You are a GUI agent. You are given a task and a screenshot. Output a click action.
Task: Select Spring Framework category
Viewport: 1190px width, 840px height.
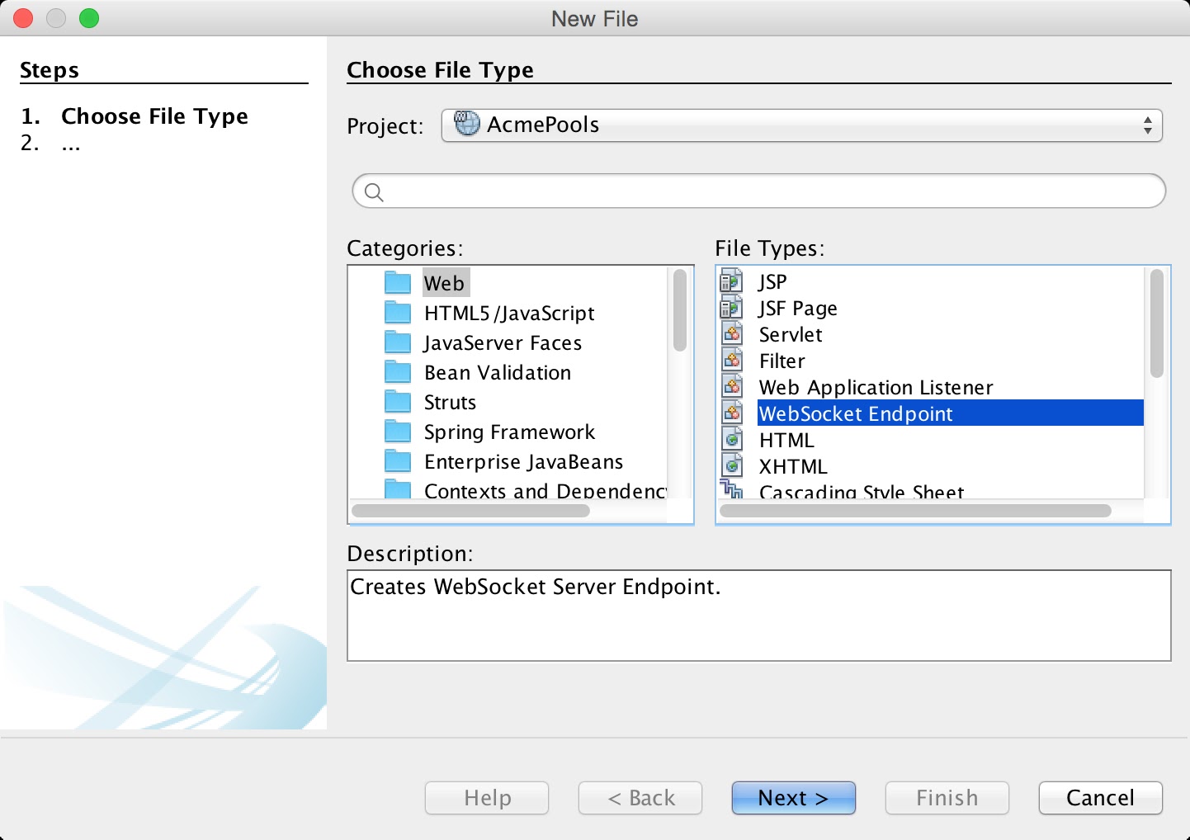[x=509, y=432]
